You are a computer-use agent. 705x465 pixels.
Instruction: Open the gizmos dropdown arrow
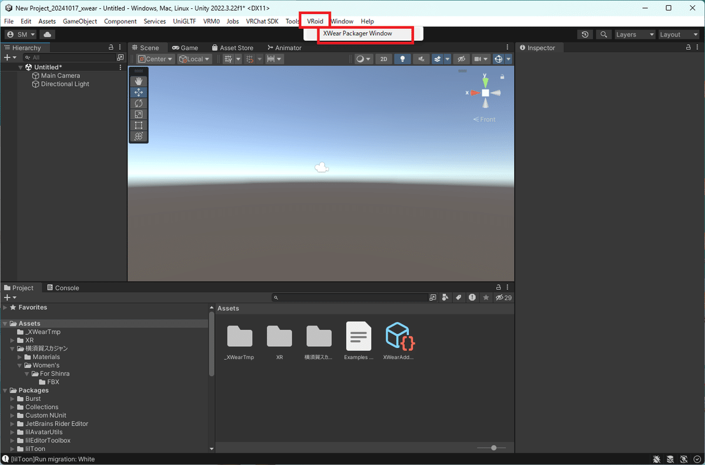coord(508,59)
